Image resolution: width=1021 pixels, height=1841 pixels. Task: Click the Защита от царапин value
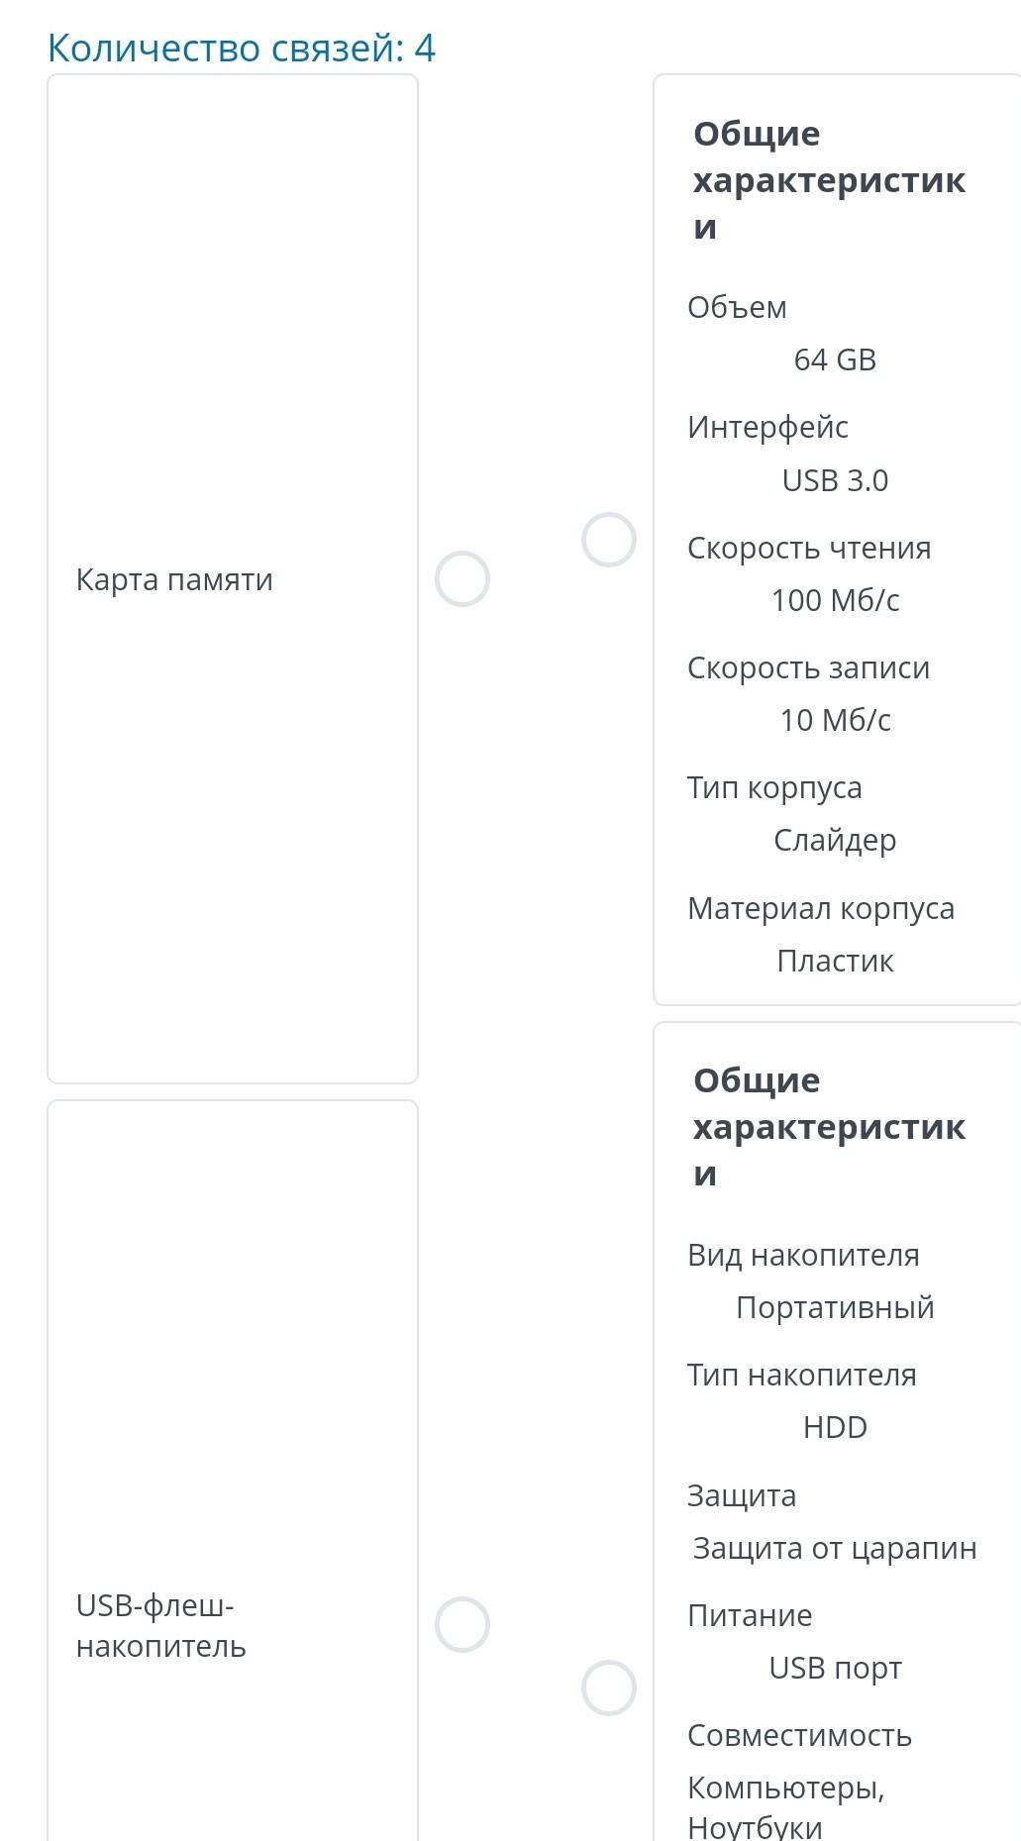(835, 1548)
